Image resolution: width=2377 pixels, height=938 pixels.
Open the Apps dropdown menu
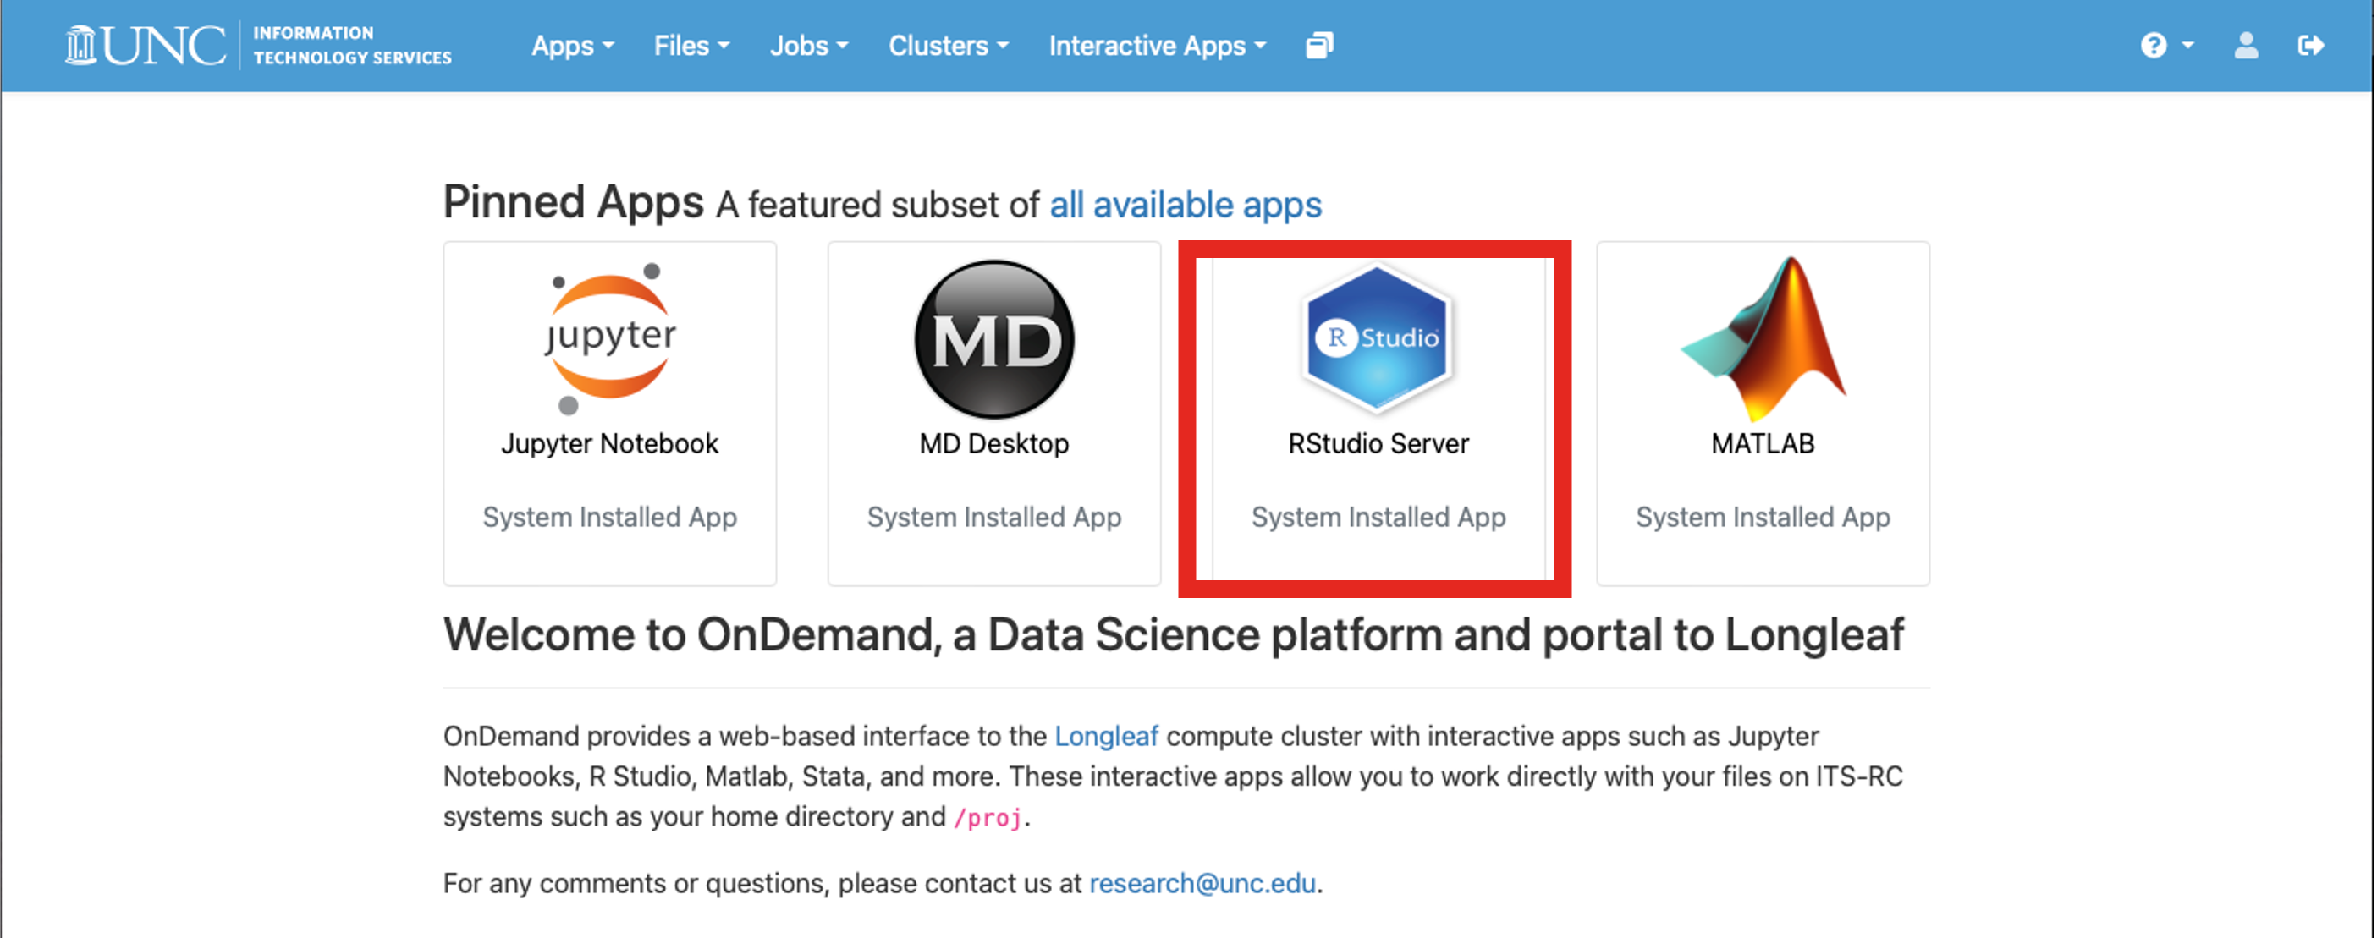point(572,47)
